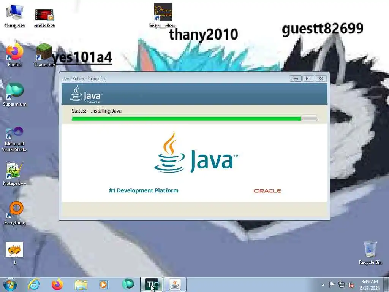Launch Internet Explorer from taskbar

click(x=34, y=284)
